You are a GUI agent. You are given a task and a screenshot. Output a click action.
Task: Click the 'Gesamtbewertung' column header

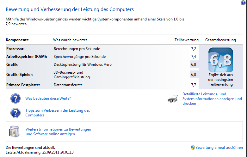pos(220,40)
